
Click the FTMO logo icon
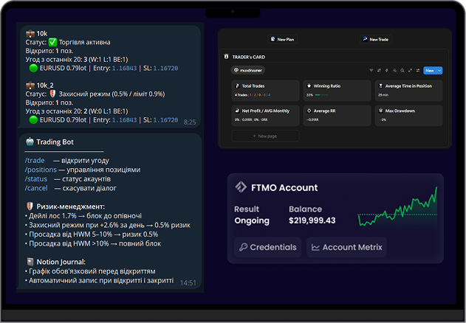pos(241,187)
